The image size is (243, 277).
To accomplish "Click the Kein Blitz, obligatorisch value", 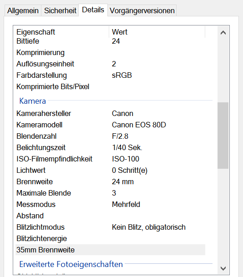I will 149,227.
